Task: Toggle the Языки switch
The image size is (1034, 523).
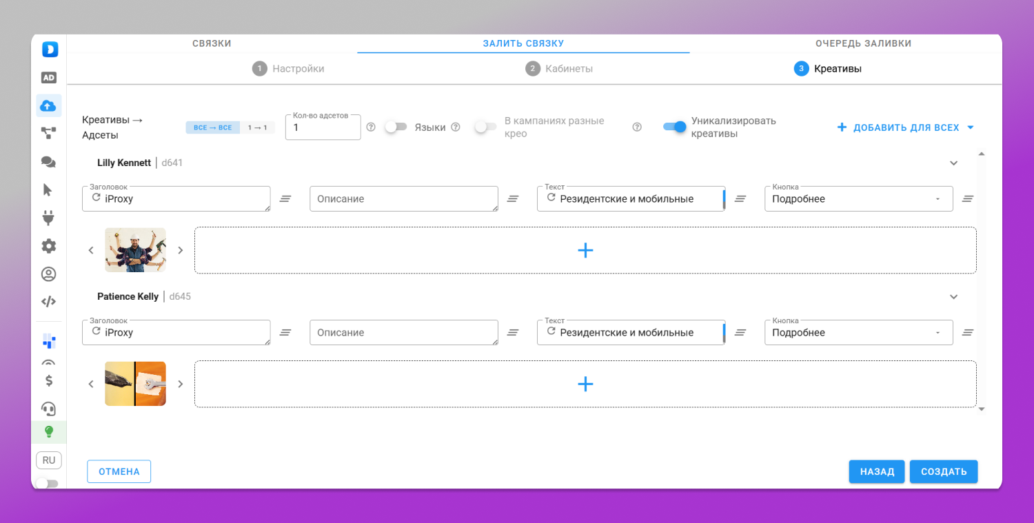Action: tap(396, 127)
